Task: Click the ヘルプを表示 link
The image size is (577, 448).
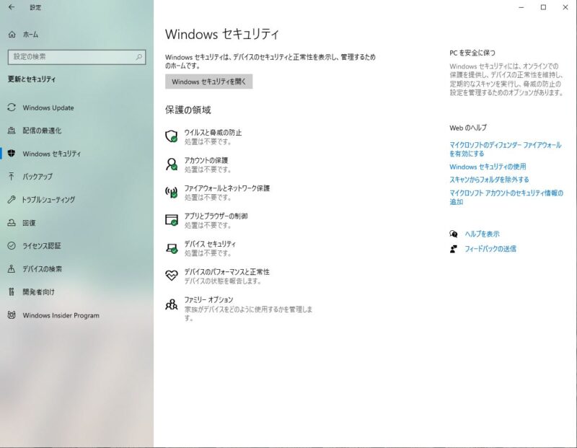Action: tap(482, 234)
